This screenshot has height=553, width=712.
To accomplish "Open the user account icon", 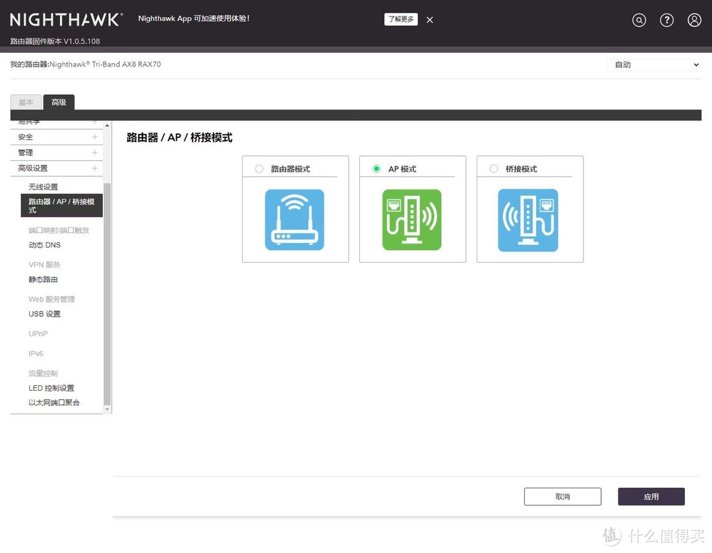I will click(694, 20).
